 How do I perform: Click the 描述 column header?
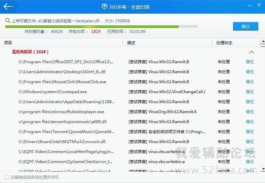(131, 43)
